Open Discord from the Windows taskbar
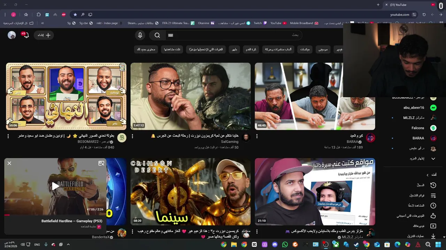Image resolution: width=446 pixels, height=250 pixels. click(275, 244)
